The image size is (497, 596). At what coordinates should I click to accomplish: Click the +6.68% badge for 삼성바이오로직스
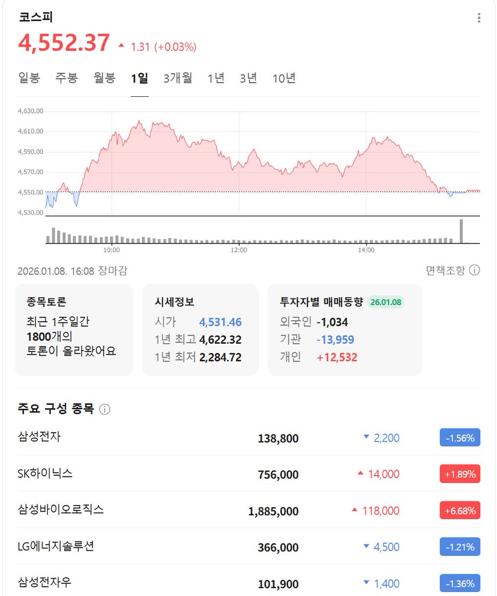tap(460, 511)
